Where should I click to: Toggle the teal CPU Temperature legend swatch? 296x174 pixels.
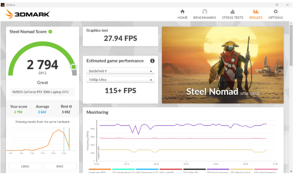click(124, 169)
